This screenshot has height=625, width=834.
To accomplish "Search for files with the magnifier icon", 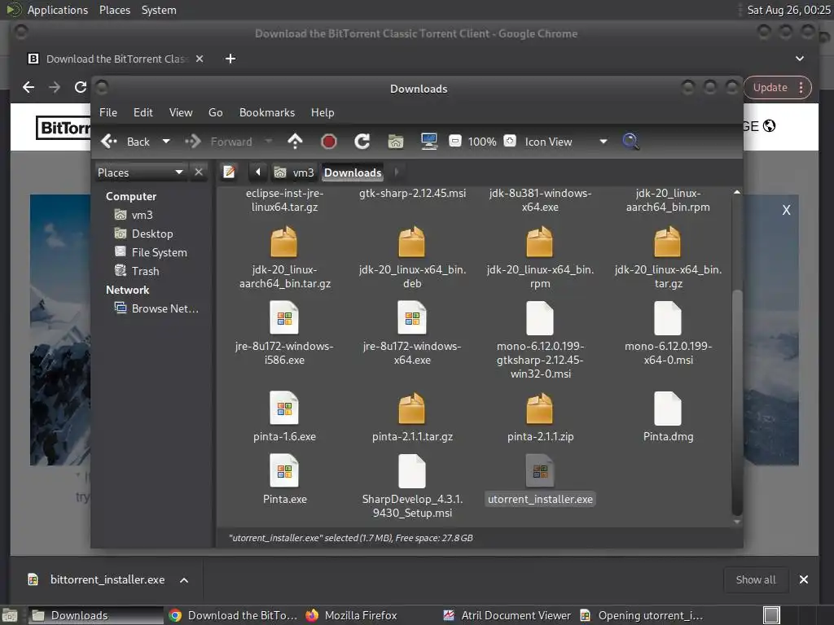I will tap(630, 142).
